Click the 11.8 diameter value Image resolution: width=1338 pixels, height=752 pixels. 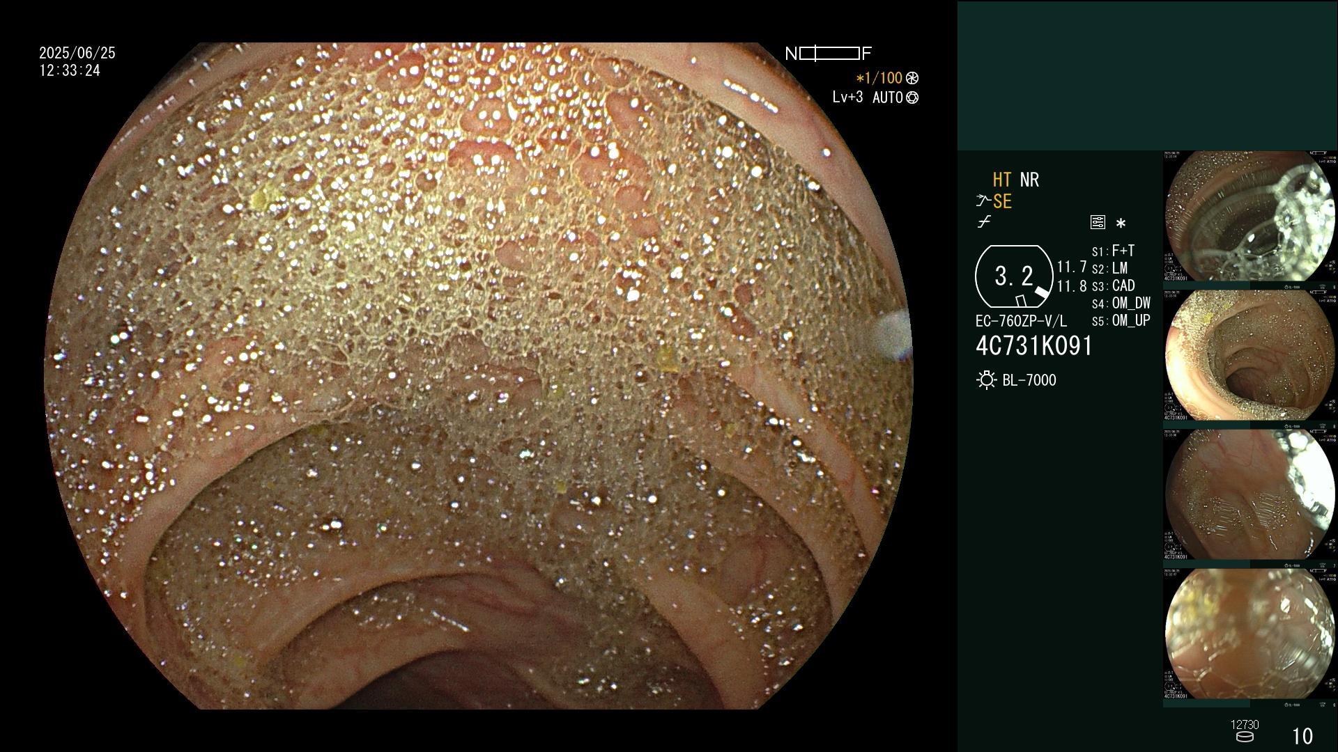click(x=1072, y=285)
